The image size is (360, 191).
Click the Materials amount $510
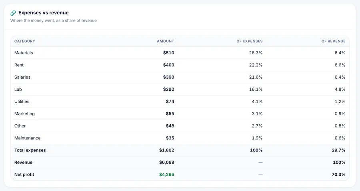pyautogui.click(x=168, y=53)
